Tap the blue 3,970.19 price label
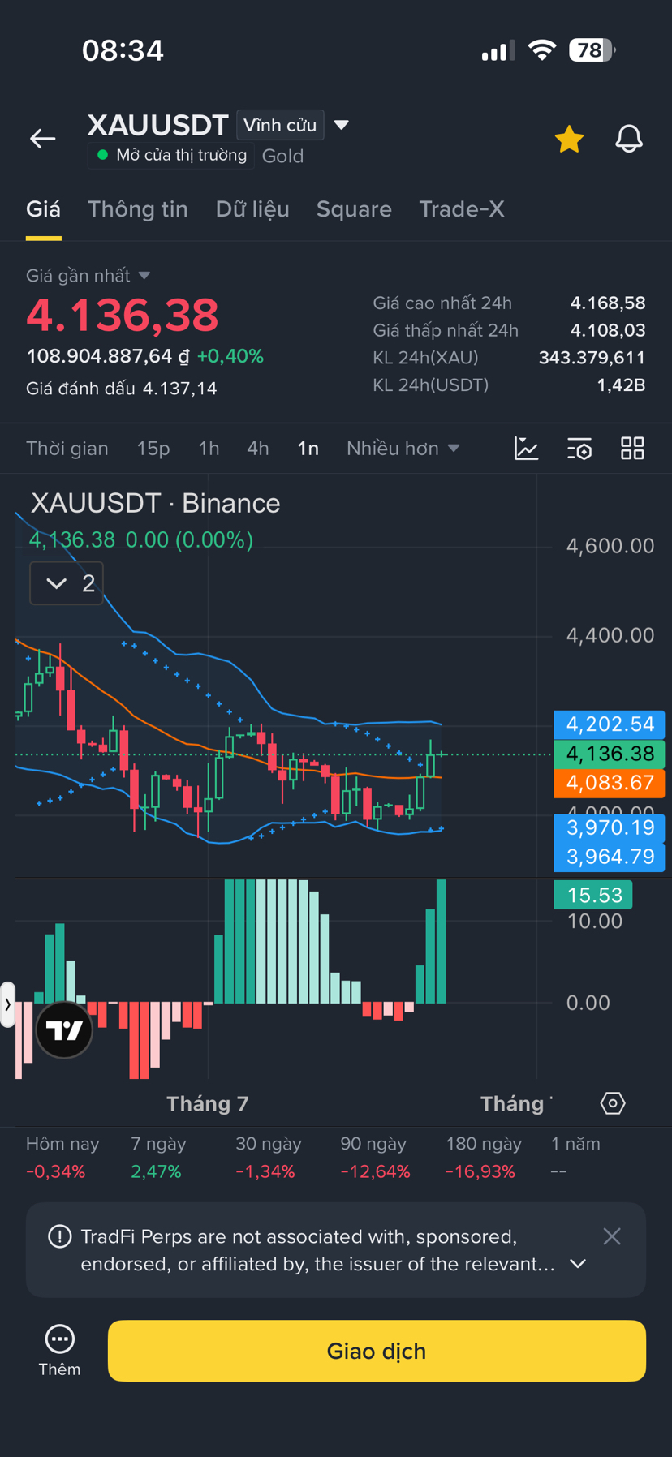The image size is (672, 1457). [x=610, y=827]
